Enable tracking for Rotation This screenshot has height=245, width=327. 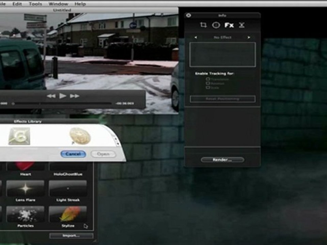(x=208, y=83)
